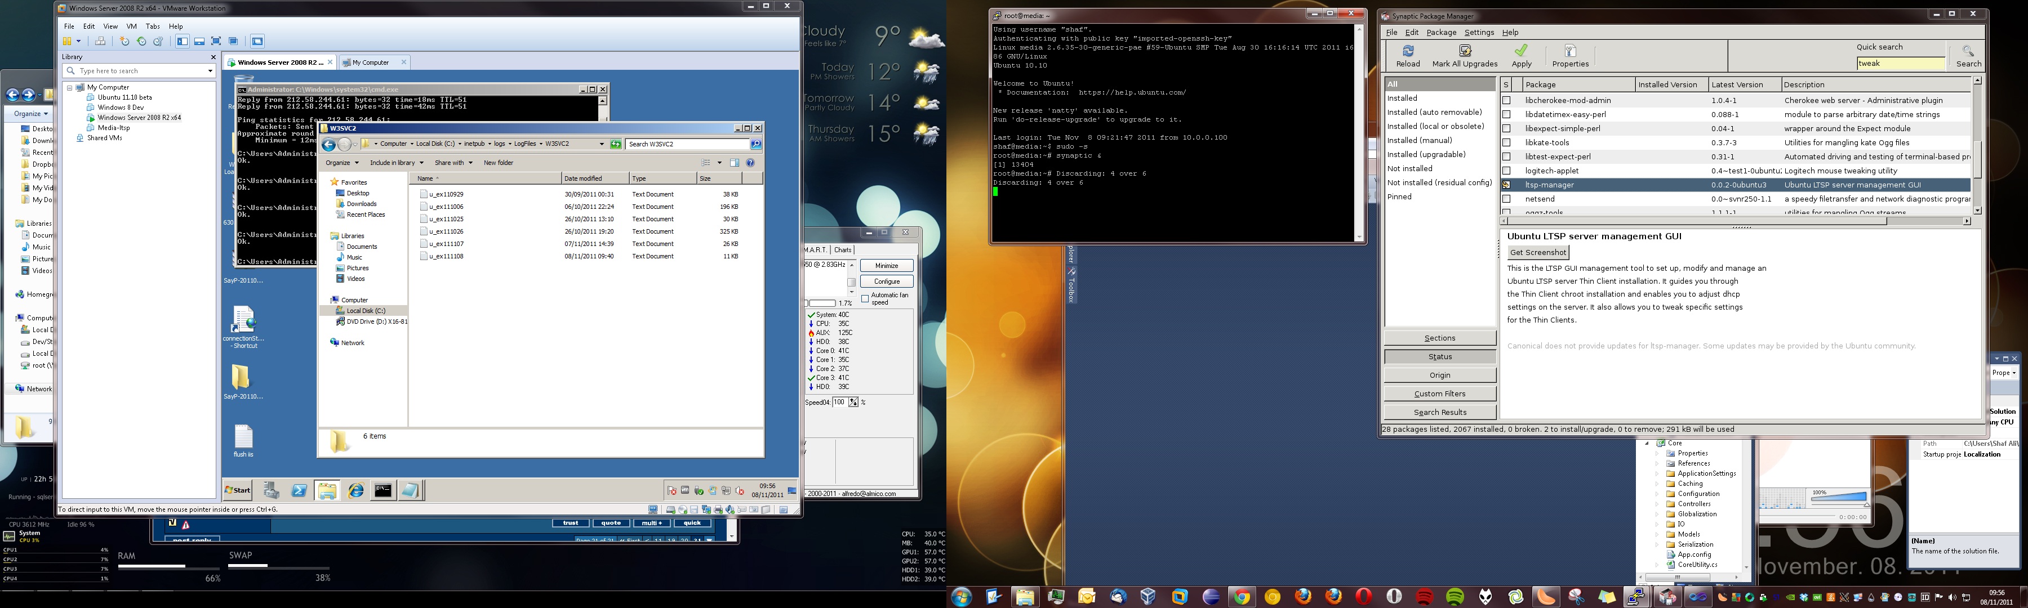The width and height of the screenshot is (2028, 608).
Task: Click the Mark All Upgrades icon
Action: [x=1464, y=51]
